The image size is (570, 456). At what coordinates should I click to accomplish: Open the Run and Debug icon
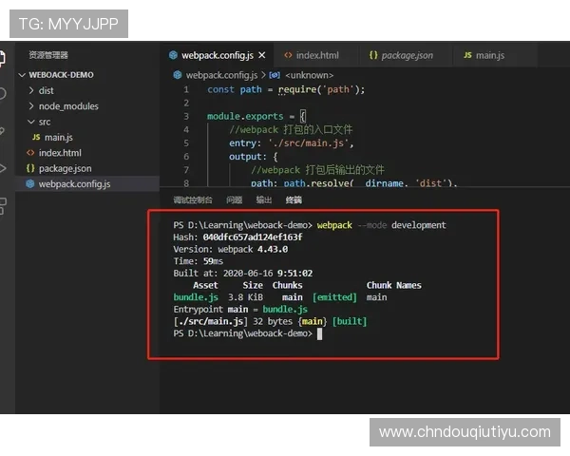[x=4, y=167]
